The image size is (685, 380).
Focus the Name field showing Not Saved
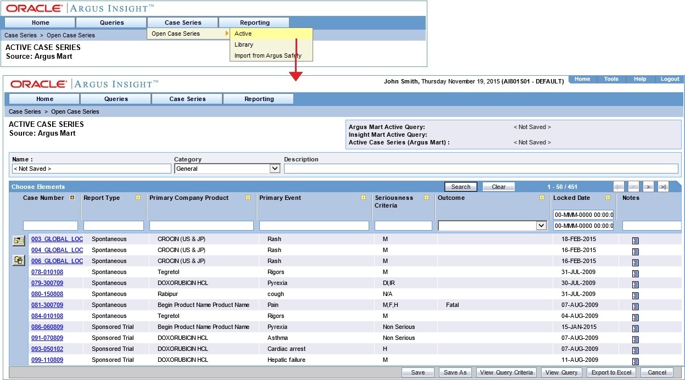pos(91,169)
